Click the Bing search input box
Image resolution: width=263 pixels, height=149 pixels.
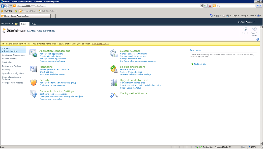[234, 6]
